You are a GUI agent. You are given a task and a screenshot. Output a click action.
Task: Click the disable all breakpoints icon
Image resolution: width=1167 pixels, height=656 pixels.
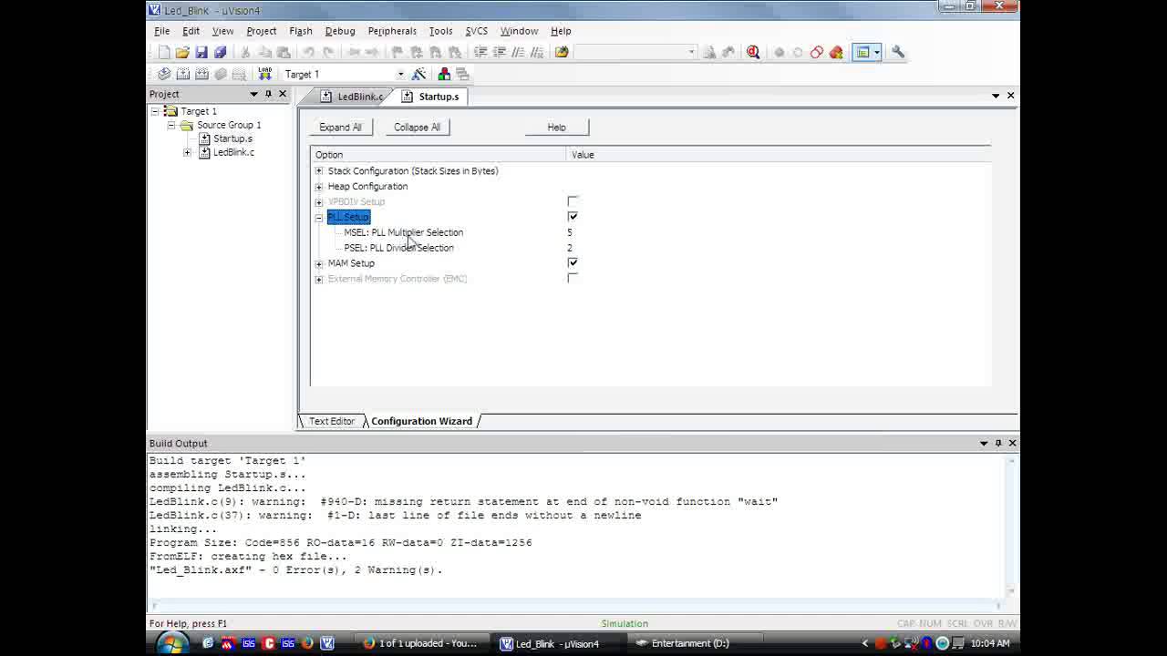point(817,52)
